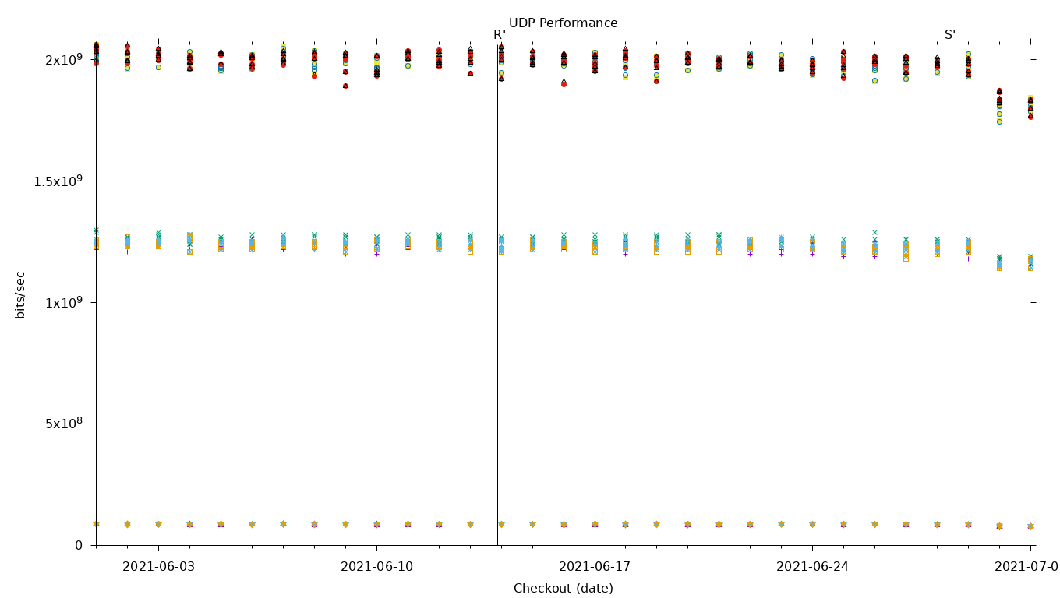The image size is (1060, 598).
Task: Click the 2x10⁹ y-axis tick label
Action: [64, 59]
